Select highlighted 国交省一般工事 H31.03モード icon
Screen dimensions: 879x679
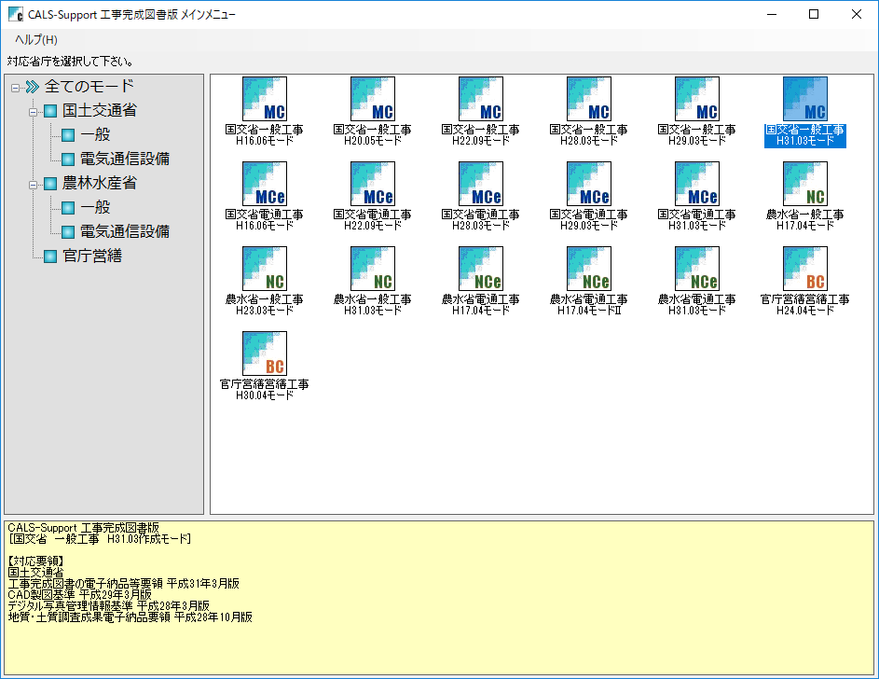click(x=804, y=100)
